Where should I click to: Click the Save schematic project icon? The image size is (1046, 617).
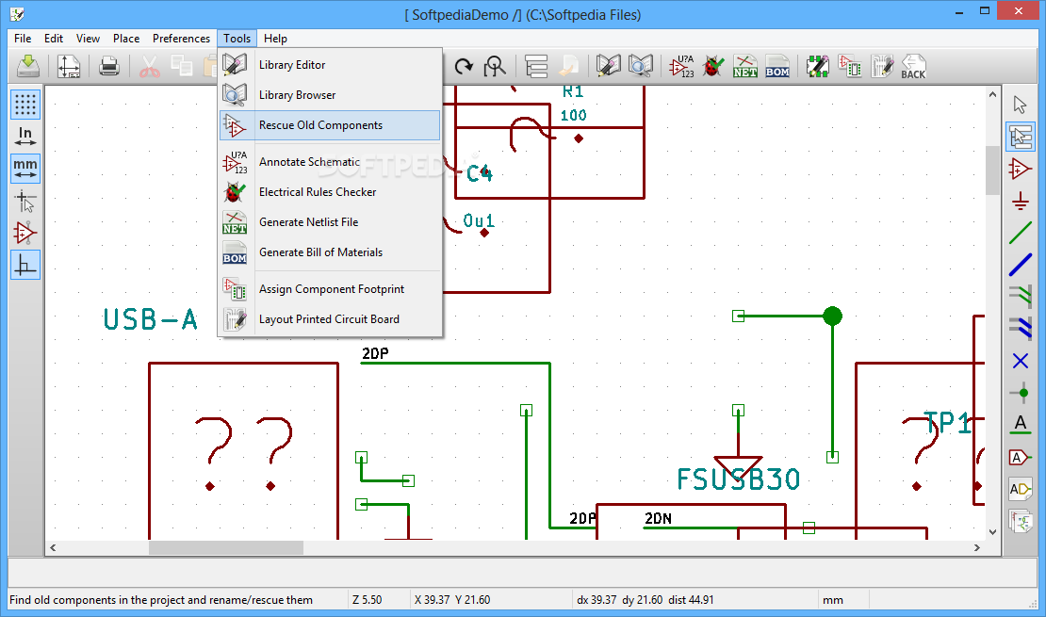click(x=28, y=66)
